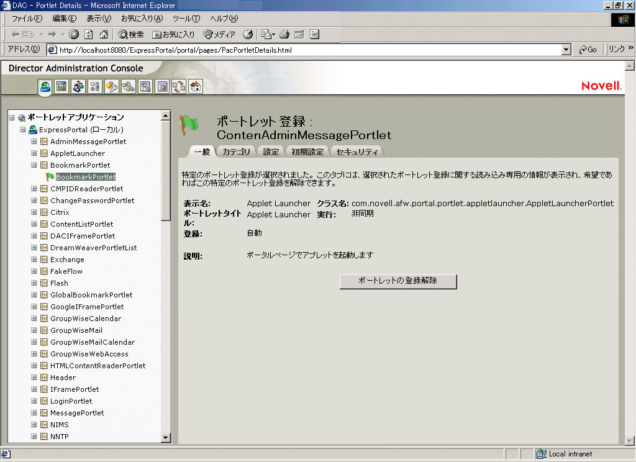Open the 表示(V) menu
The height and width of the screenshot is (462, 636).
[99, 18]
